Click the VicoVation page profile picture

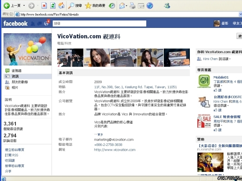(28, 49)
